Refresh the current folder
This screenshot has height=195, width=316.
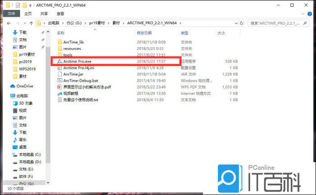(x=241, y=23)
